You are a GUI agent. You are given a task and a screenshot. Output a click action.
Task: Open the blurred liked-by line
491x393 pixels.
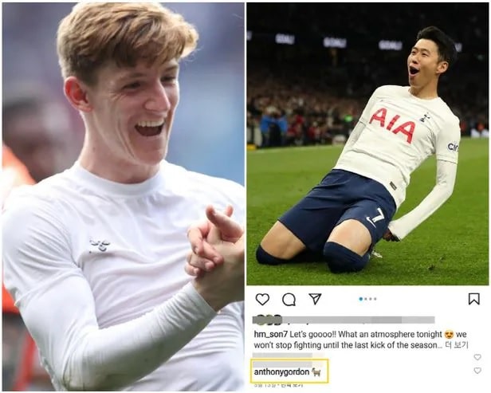(x=344, y=320)
